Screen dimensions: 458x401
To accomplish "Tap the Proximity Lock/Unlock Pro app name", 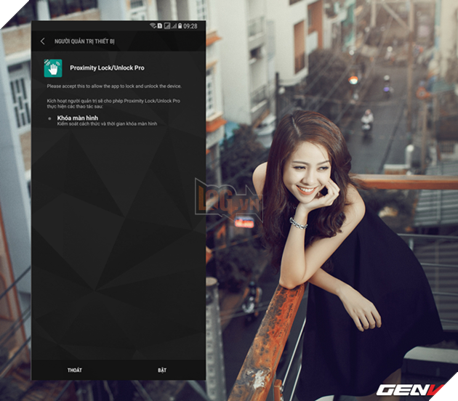I will coord(107,68).
